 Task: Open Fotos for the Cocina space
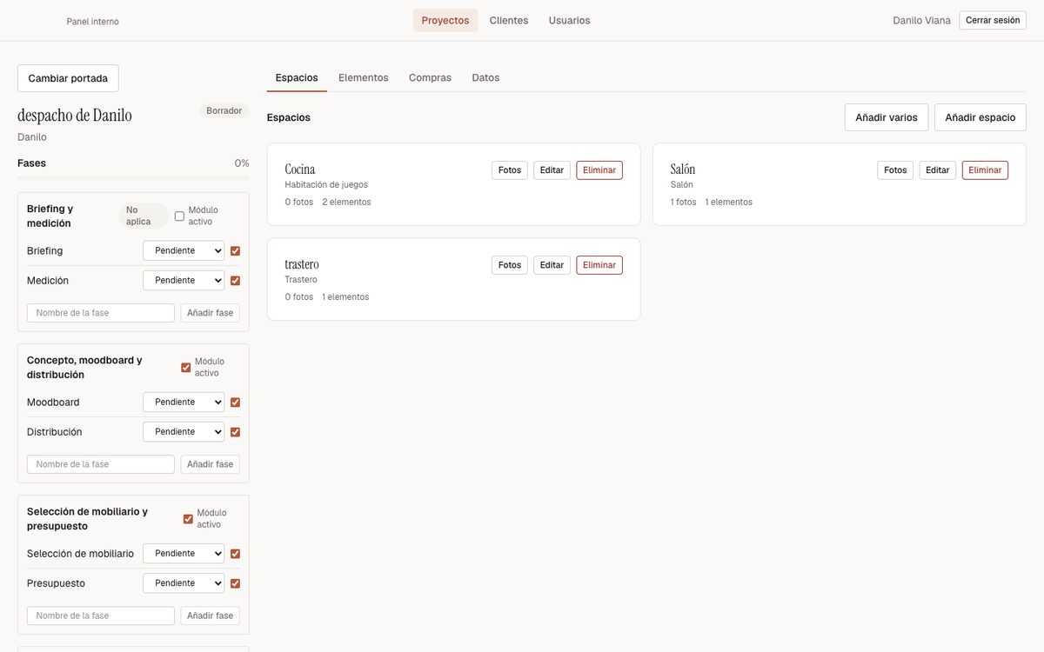pyautogui.click(x=510, y=170)
